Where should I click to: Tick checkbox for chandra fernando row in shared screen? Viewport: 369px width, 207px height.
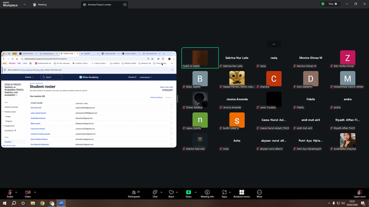click(x=171, y=134)
